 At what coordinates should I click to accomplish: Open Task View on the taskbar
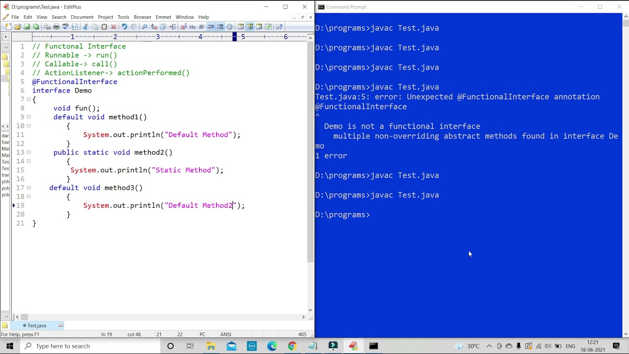click(190, 346)
